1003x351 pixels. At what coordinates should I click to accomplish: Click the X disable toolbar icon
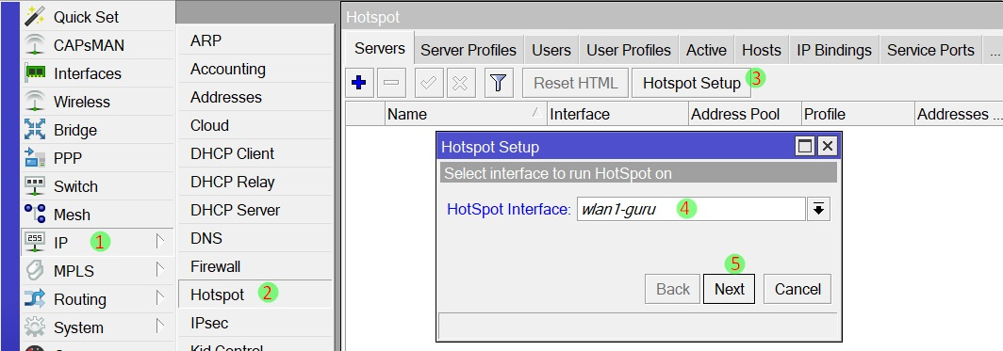(461, 83)
